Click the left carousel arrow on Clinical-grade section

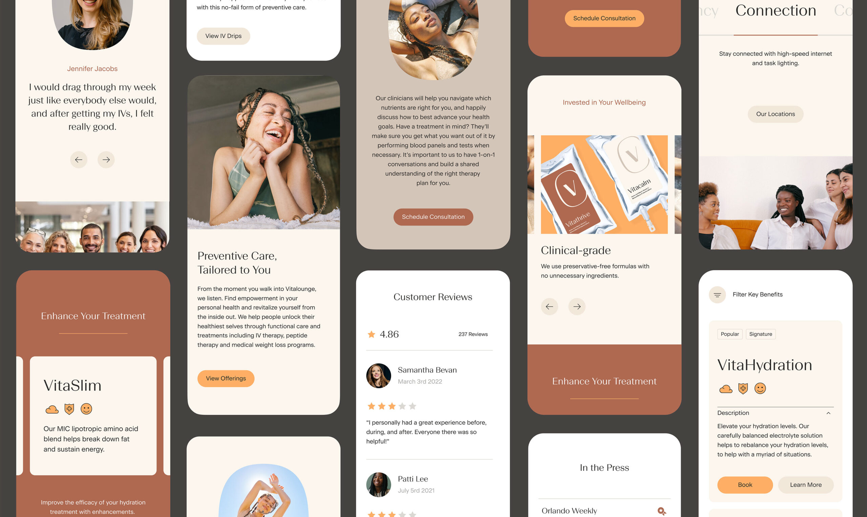[x=549, y=306]
